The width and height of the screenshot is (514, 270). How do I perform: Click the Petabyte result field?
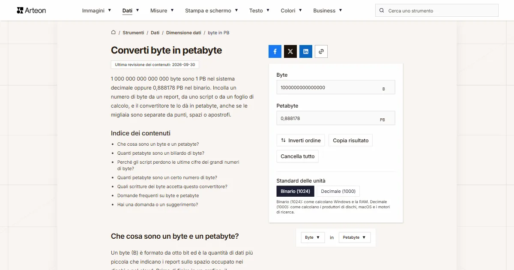336,118
